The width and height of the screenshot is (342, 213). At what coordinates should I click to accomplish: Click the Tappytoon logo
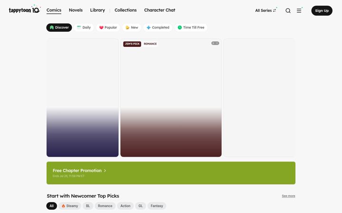coord(24,9)
